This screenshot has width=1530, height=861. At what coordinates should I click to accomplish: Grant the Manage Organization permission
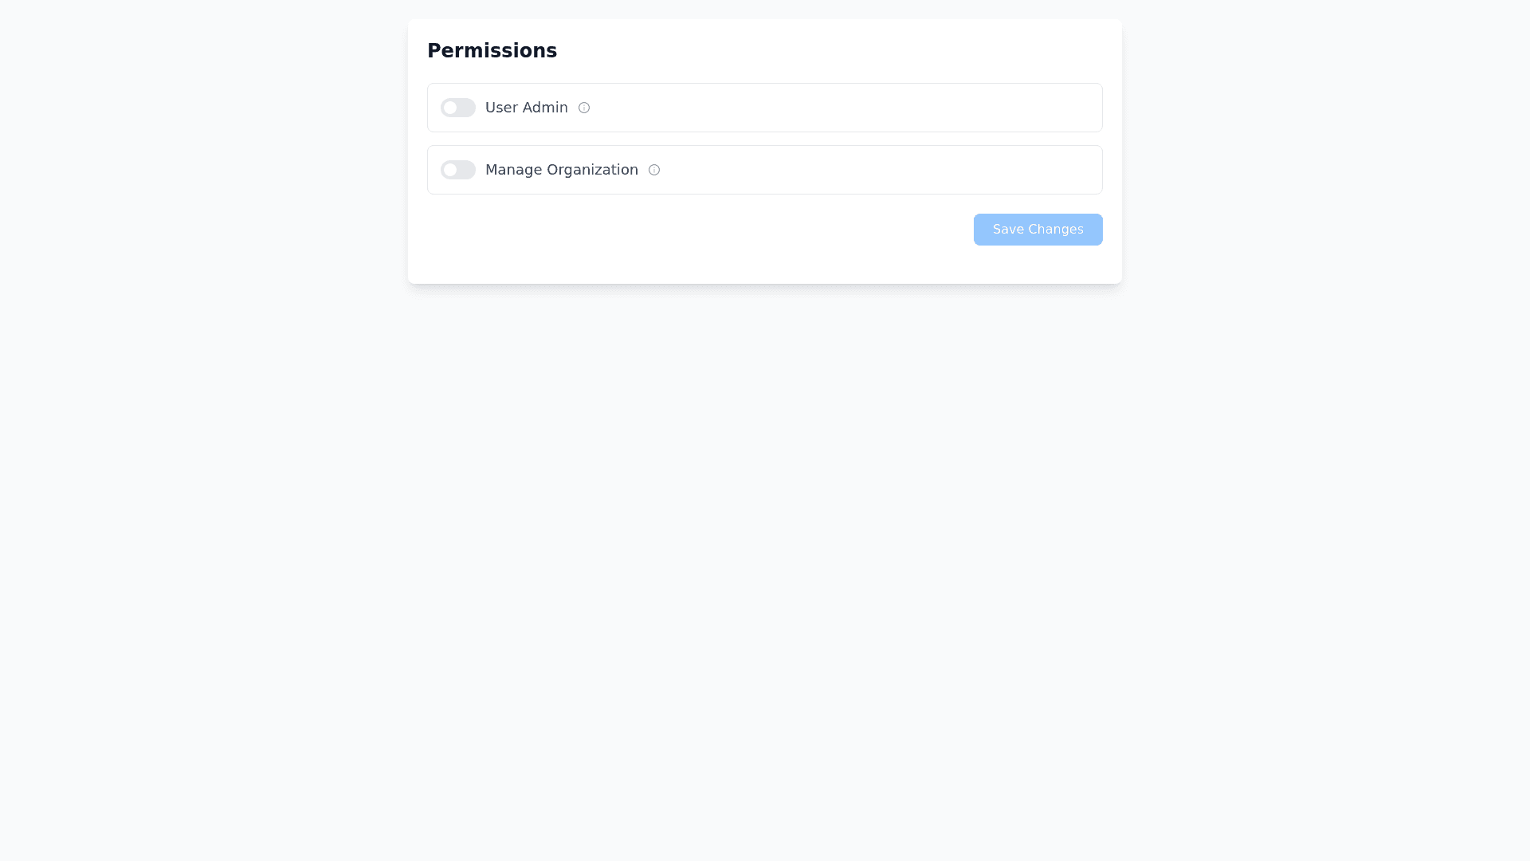458,170
